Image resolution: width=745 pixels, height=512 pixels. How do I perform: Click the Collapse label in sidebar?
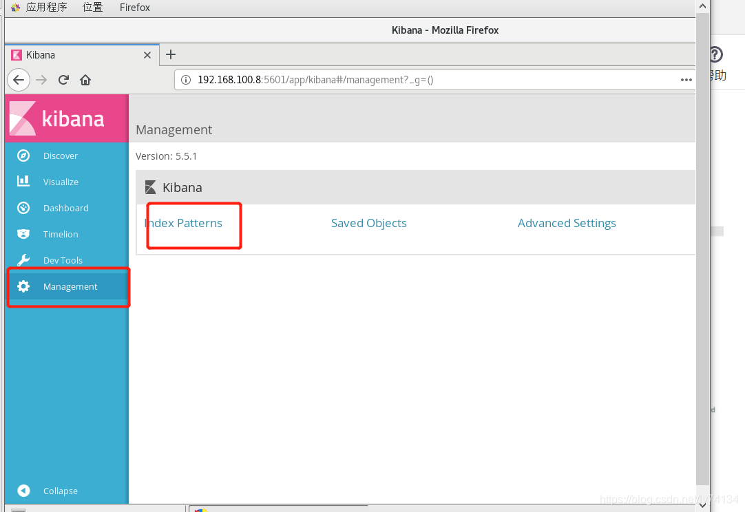61,491
